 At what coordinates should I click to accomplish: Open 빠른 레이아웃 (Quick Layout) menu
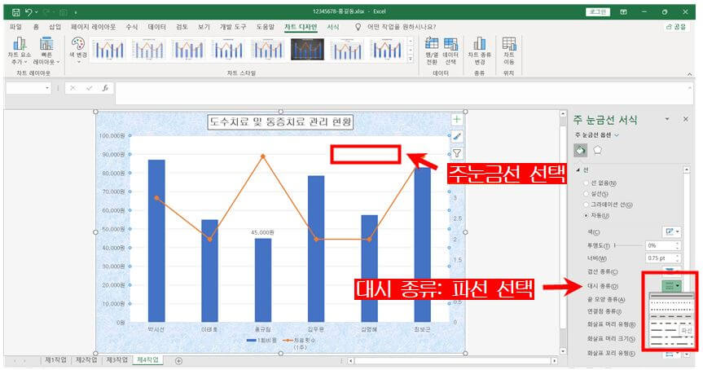click(x=46, y=51)
